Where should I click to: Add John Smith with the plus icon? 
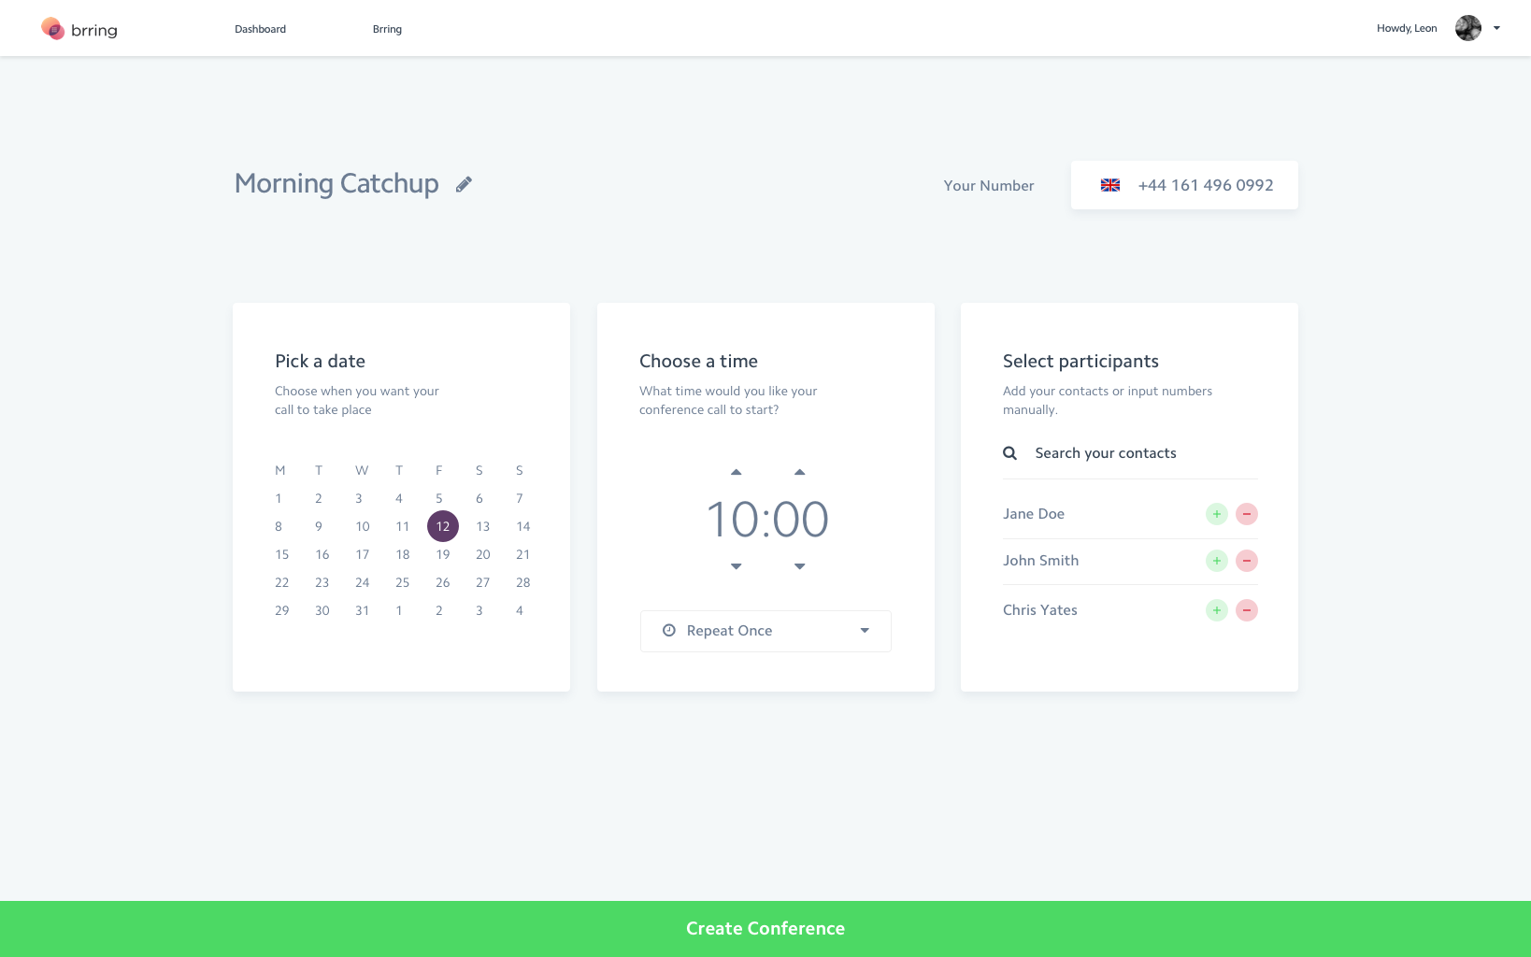(x=1216, y=561)
